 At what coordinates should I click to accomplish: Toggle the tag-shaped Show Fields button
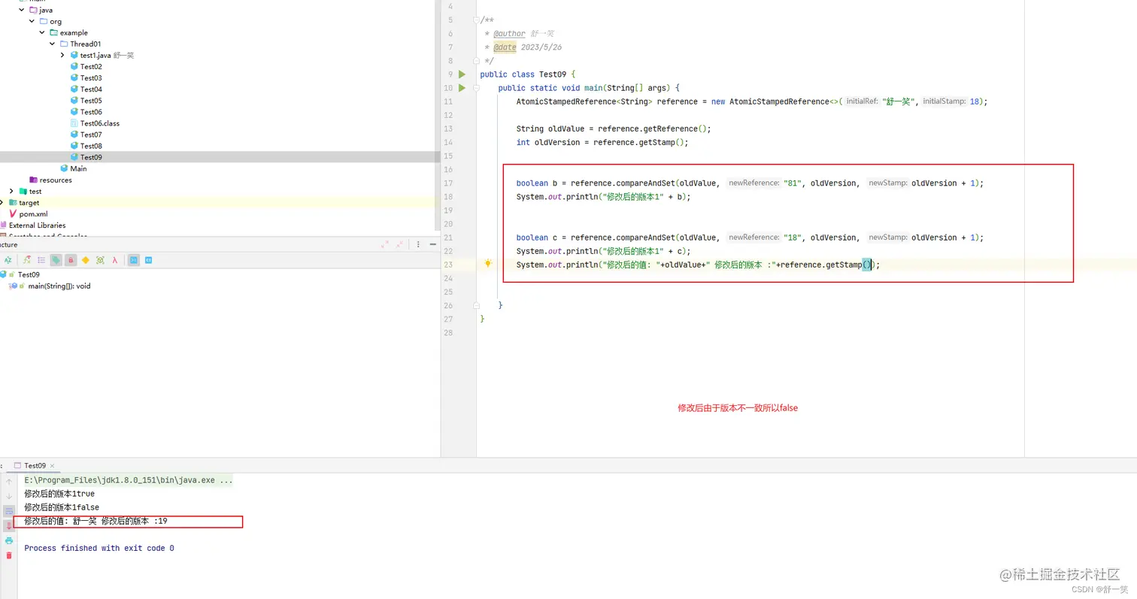click(x=56, y=260)
